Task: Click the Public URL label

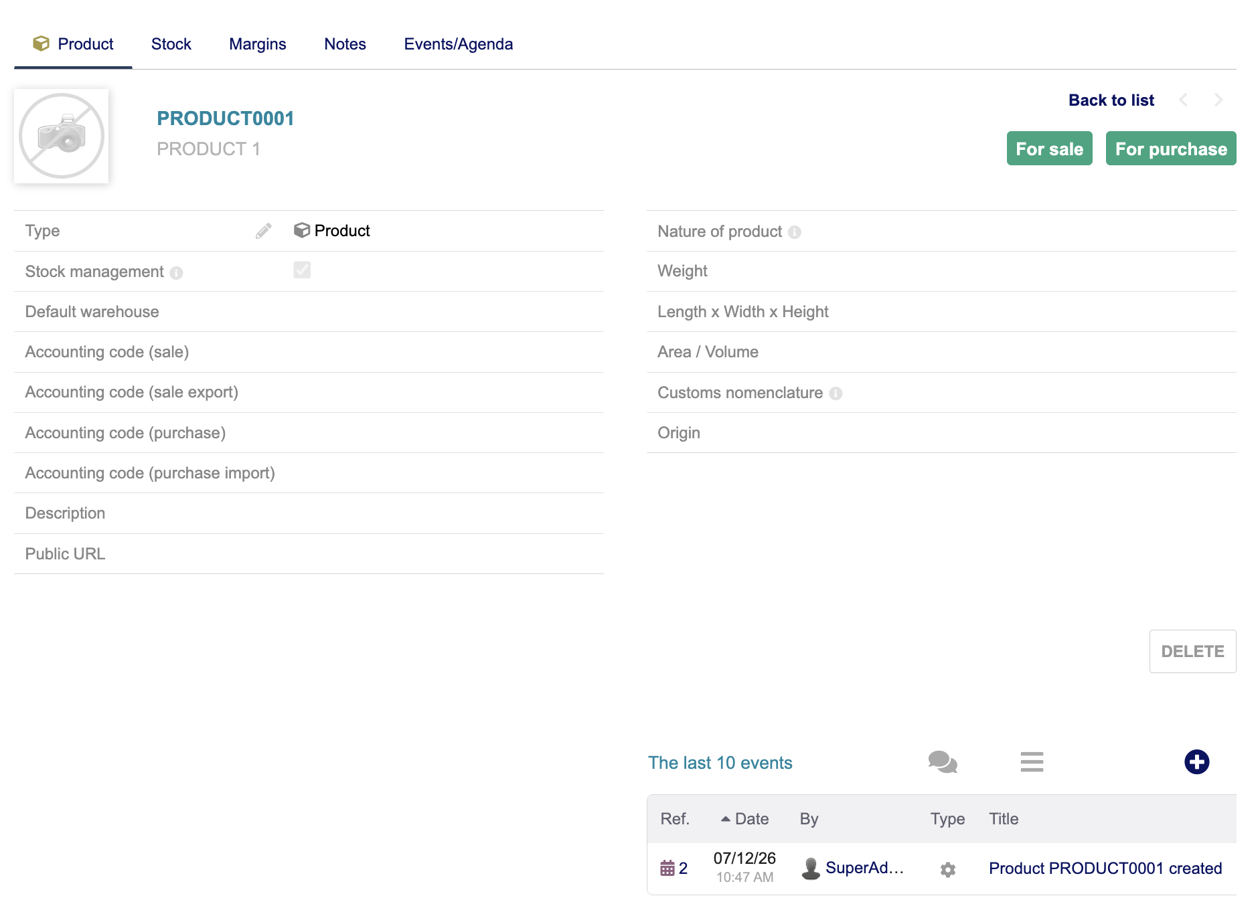Action: click(65, 554)
